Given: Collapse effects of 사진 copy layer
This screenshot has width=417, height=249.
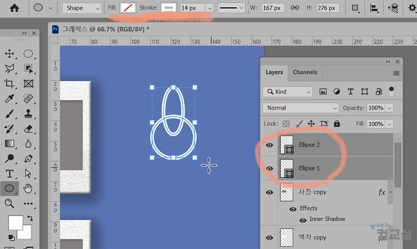Looking at the screenshot, I should [x=391, y=192].
